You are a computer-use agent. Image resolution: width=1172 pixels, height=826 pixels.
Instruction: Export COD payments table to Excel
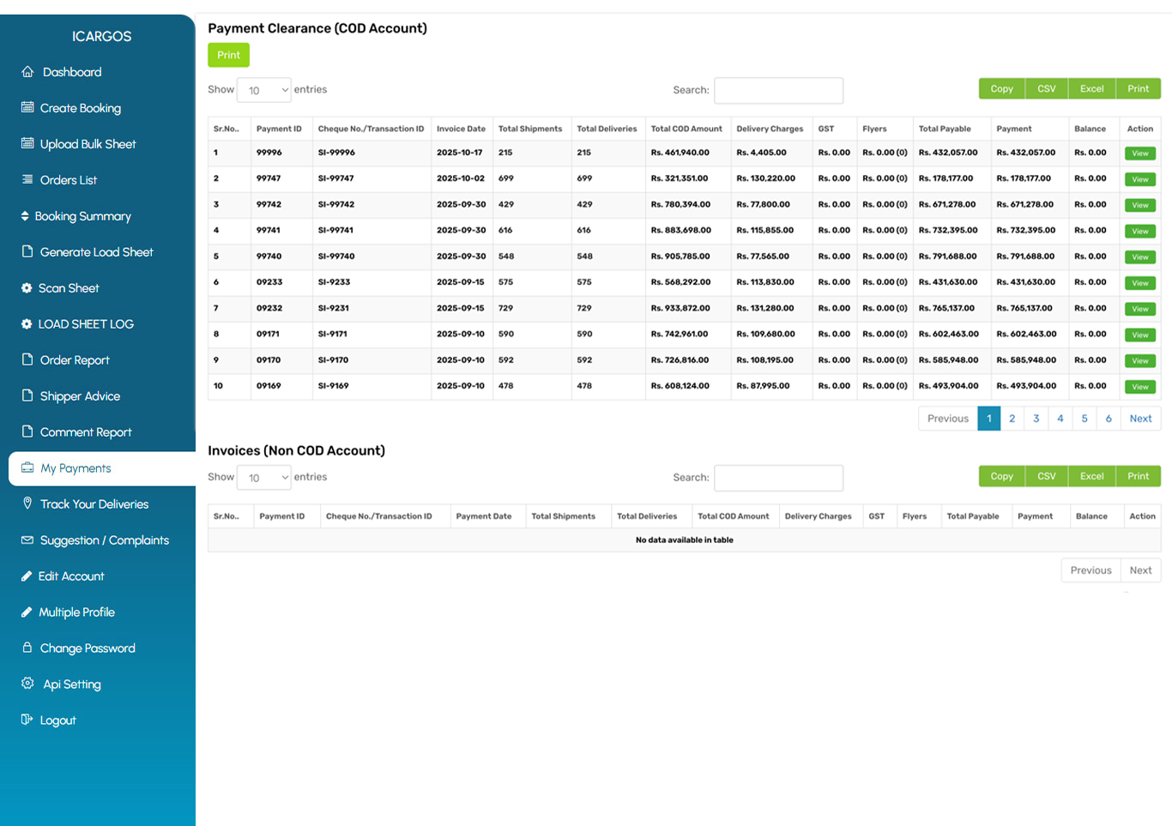point(1091,89)
